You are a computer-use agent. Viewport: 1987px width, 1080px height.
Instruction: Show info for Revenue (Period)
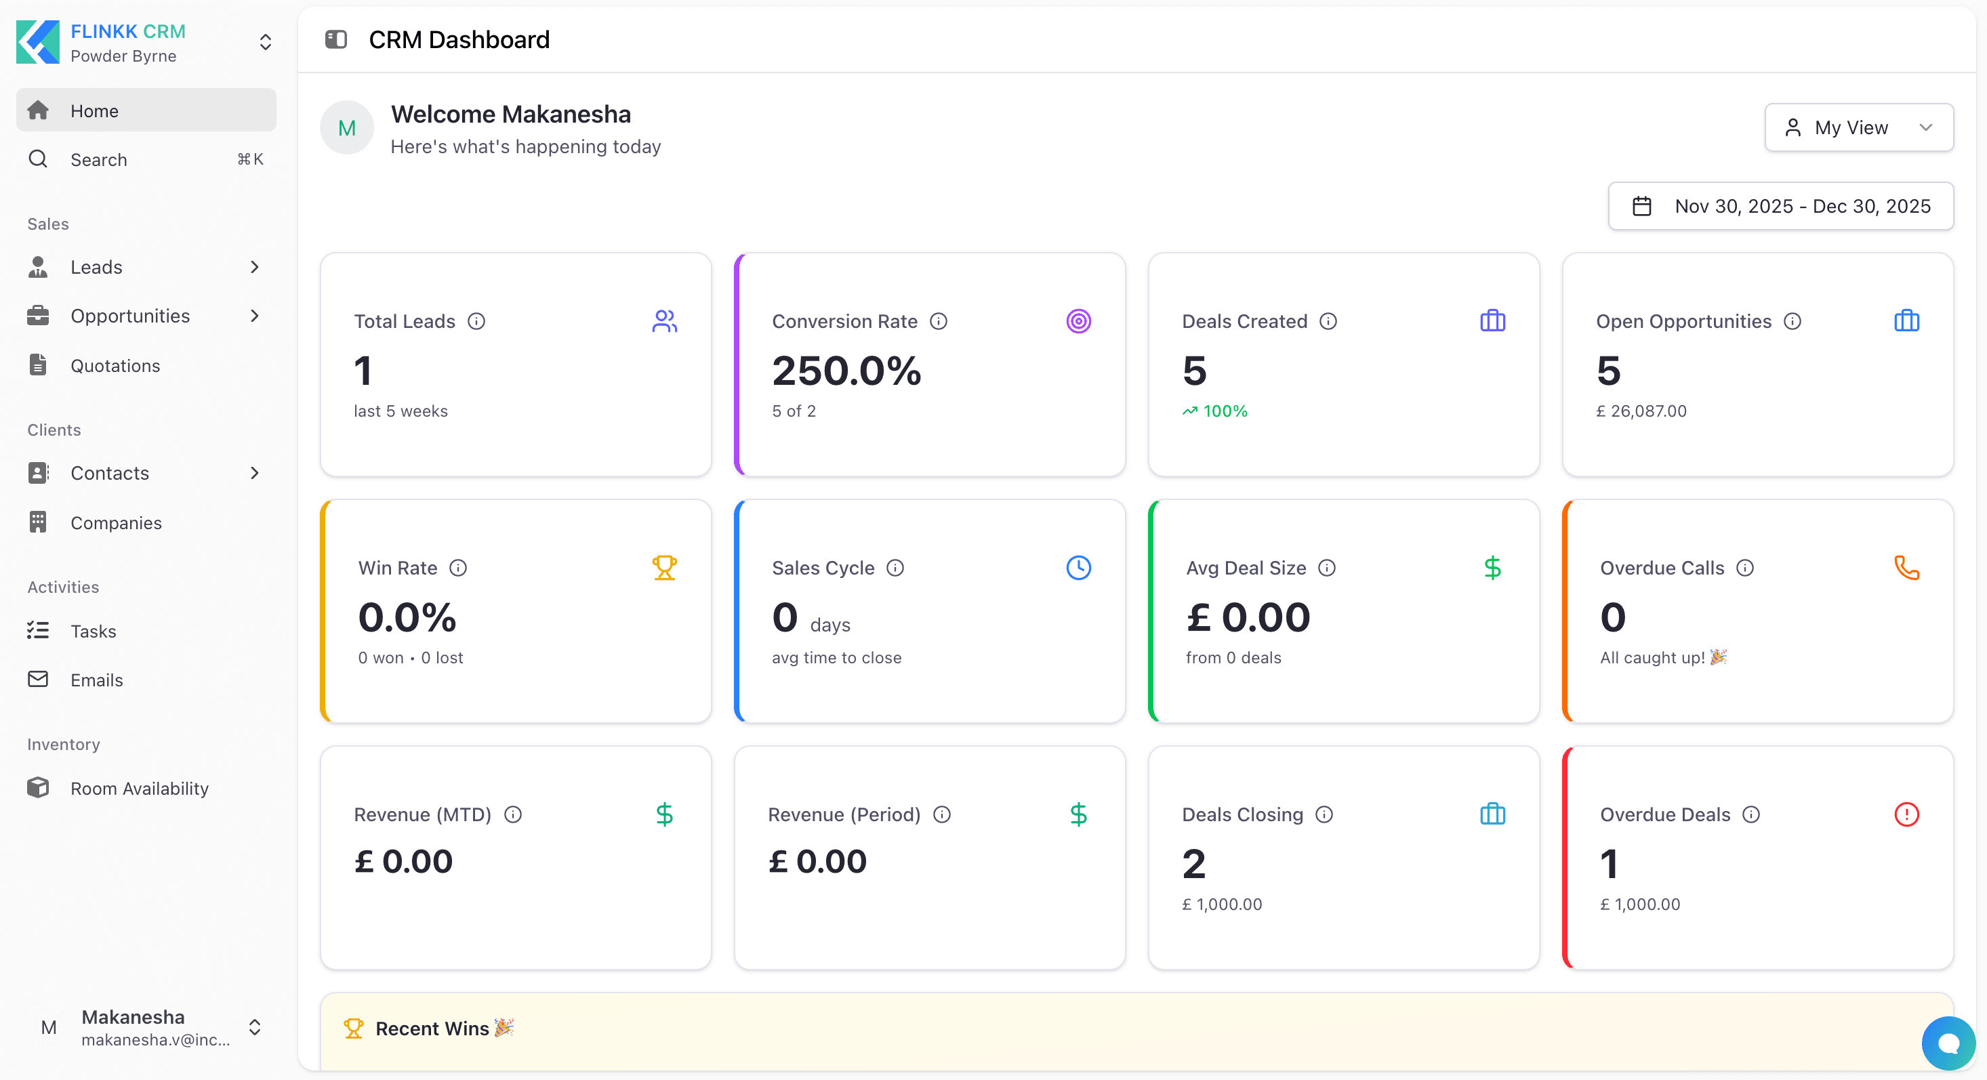943,814
